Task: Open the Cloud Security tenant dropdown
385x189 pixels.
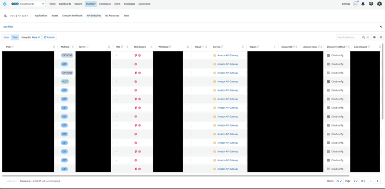Action: [x=27, y=4]
